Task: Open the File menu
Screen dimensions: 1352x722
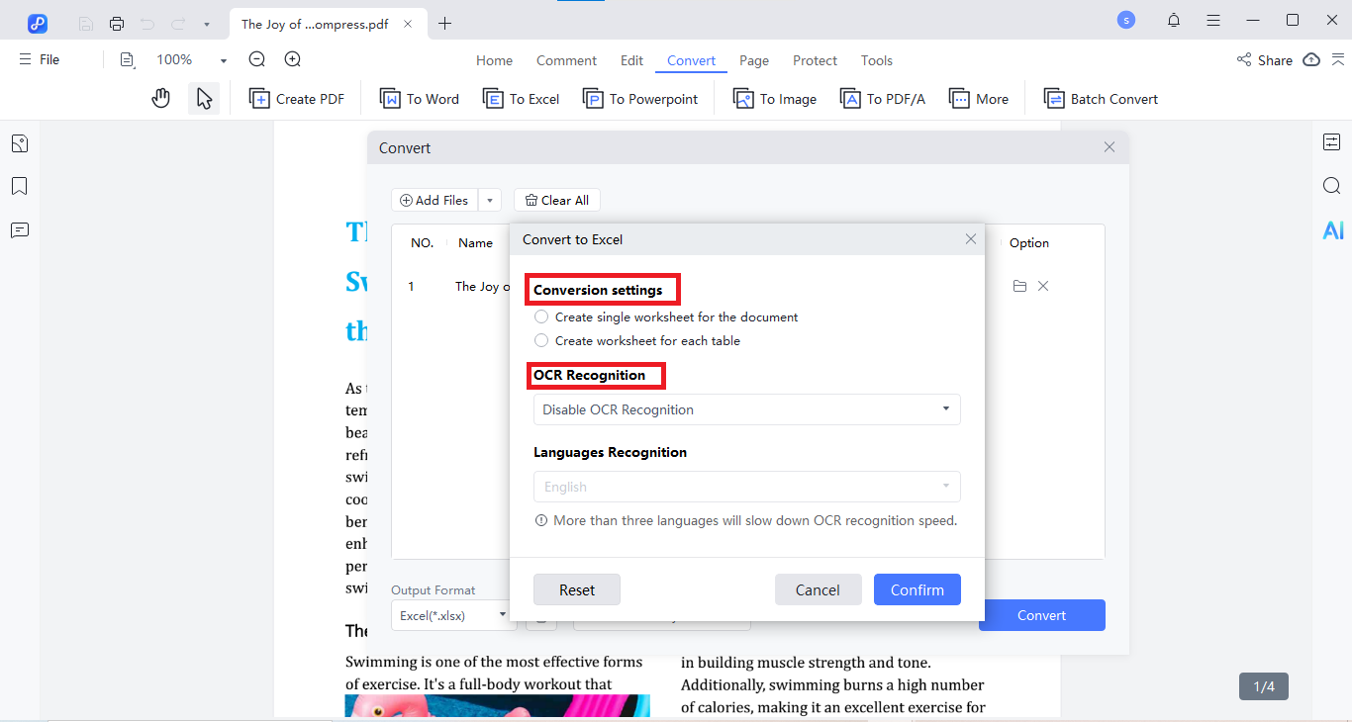Action: 38,59
